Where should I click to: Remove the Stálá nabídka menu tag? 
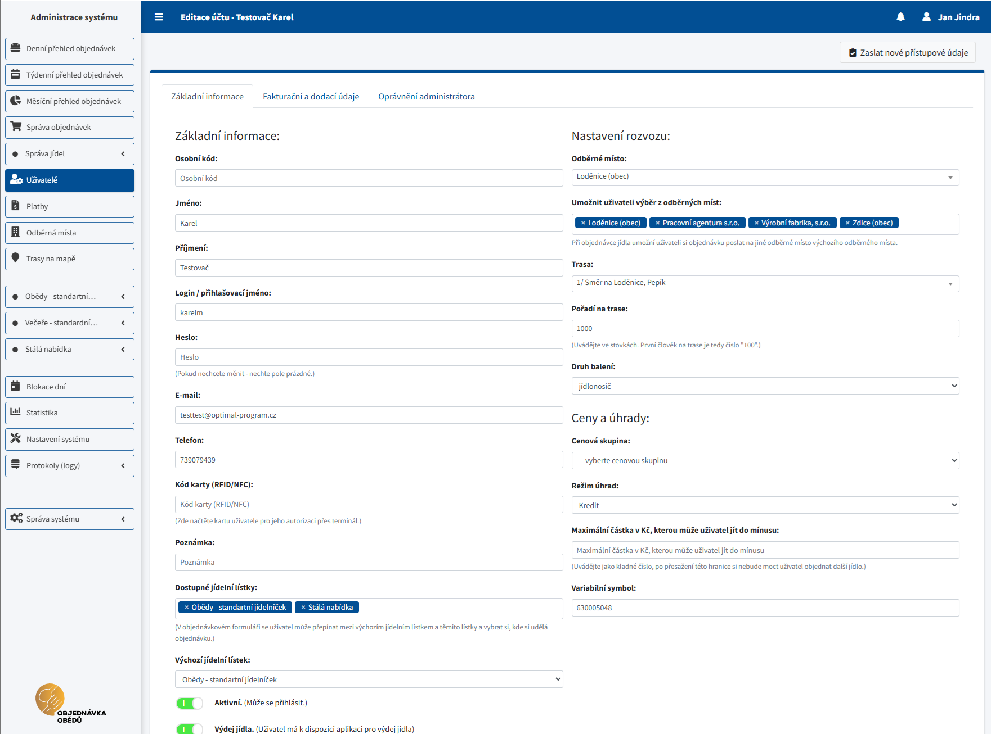coord(303,608)
